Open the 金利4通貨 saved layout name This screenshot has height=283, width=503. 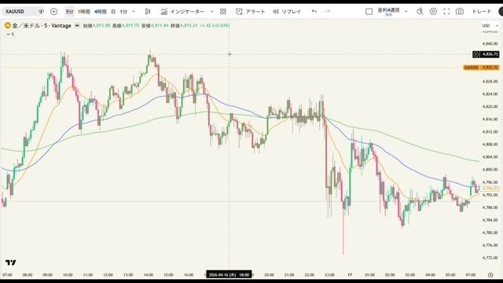tap(388, 11)
